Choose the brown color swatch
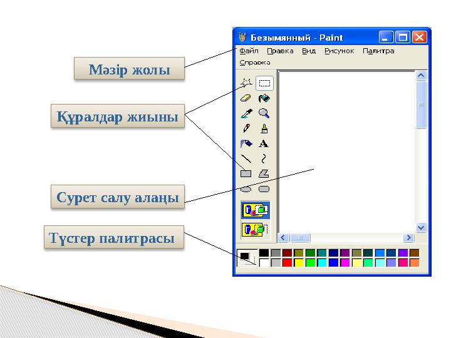Image resolution: width=451 pixels, height=338 pixels. 415,253
